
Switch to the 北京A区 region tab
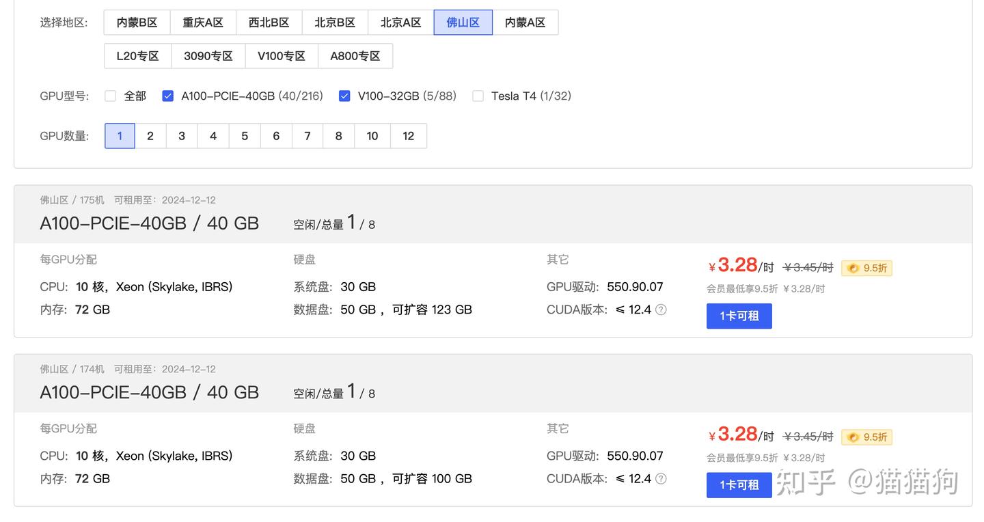[x=400, y=22]
